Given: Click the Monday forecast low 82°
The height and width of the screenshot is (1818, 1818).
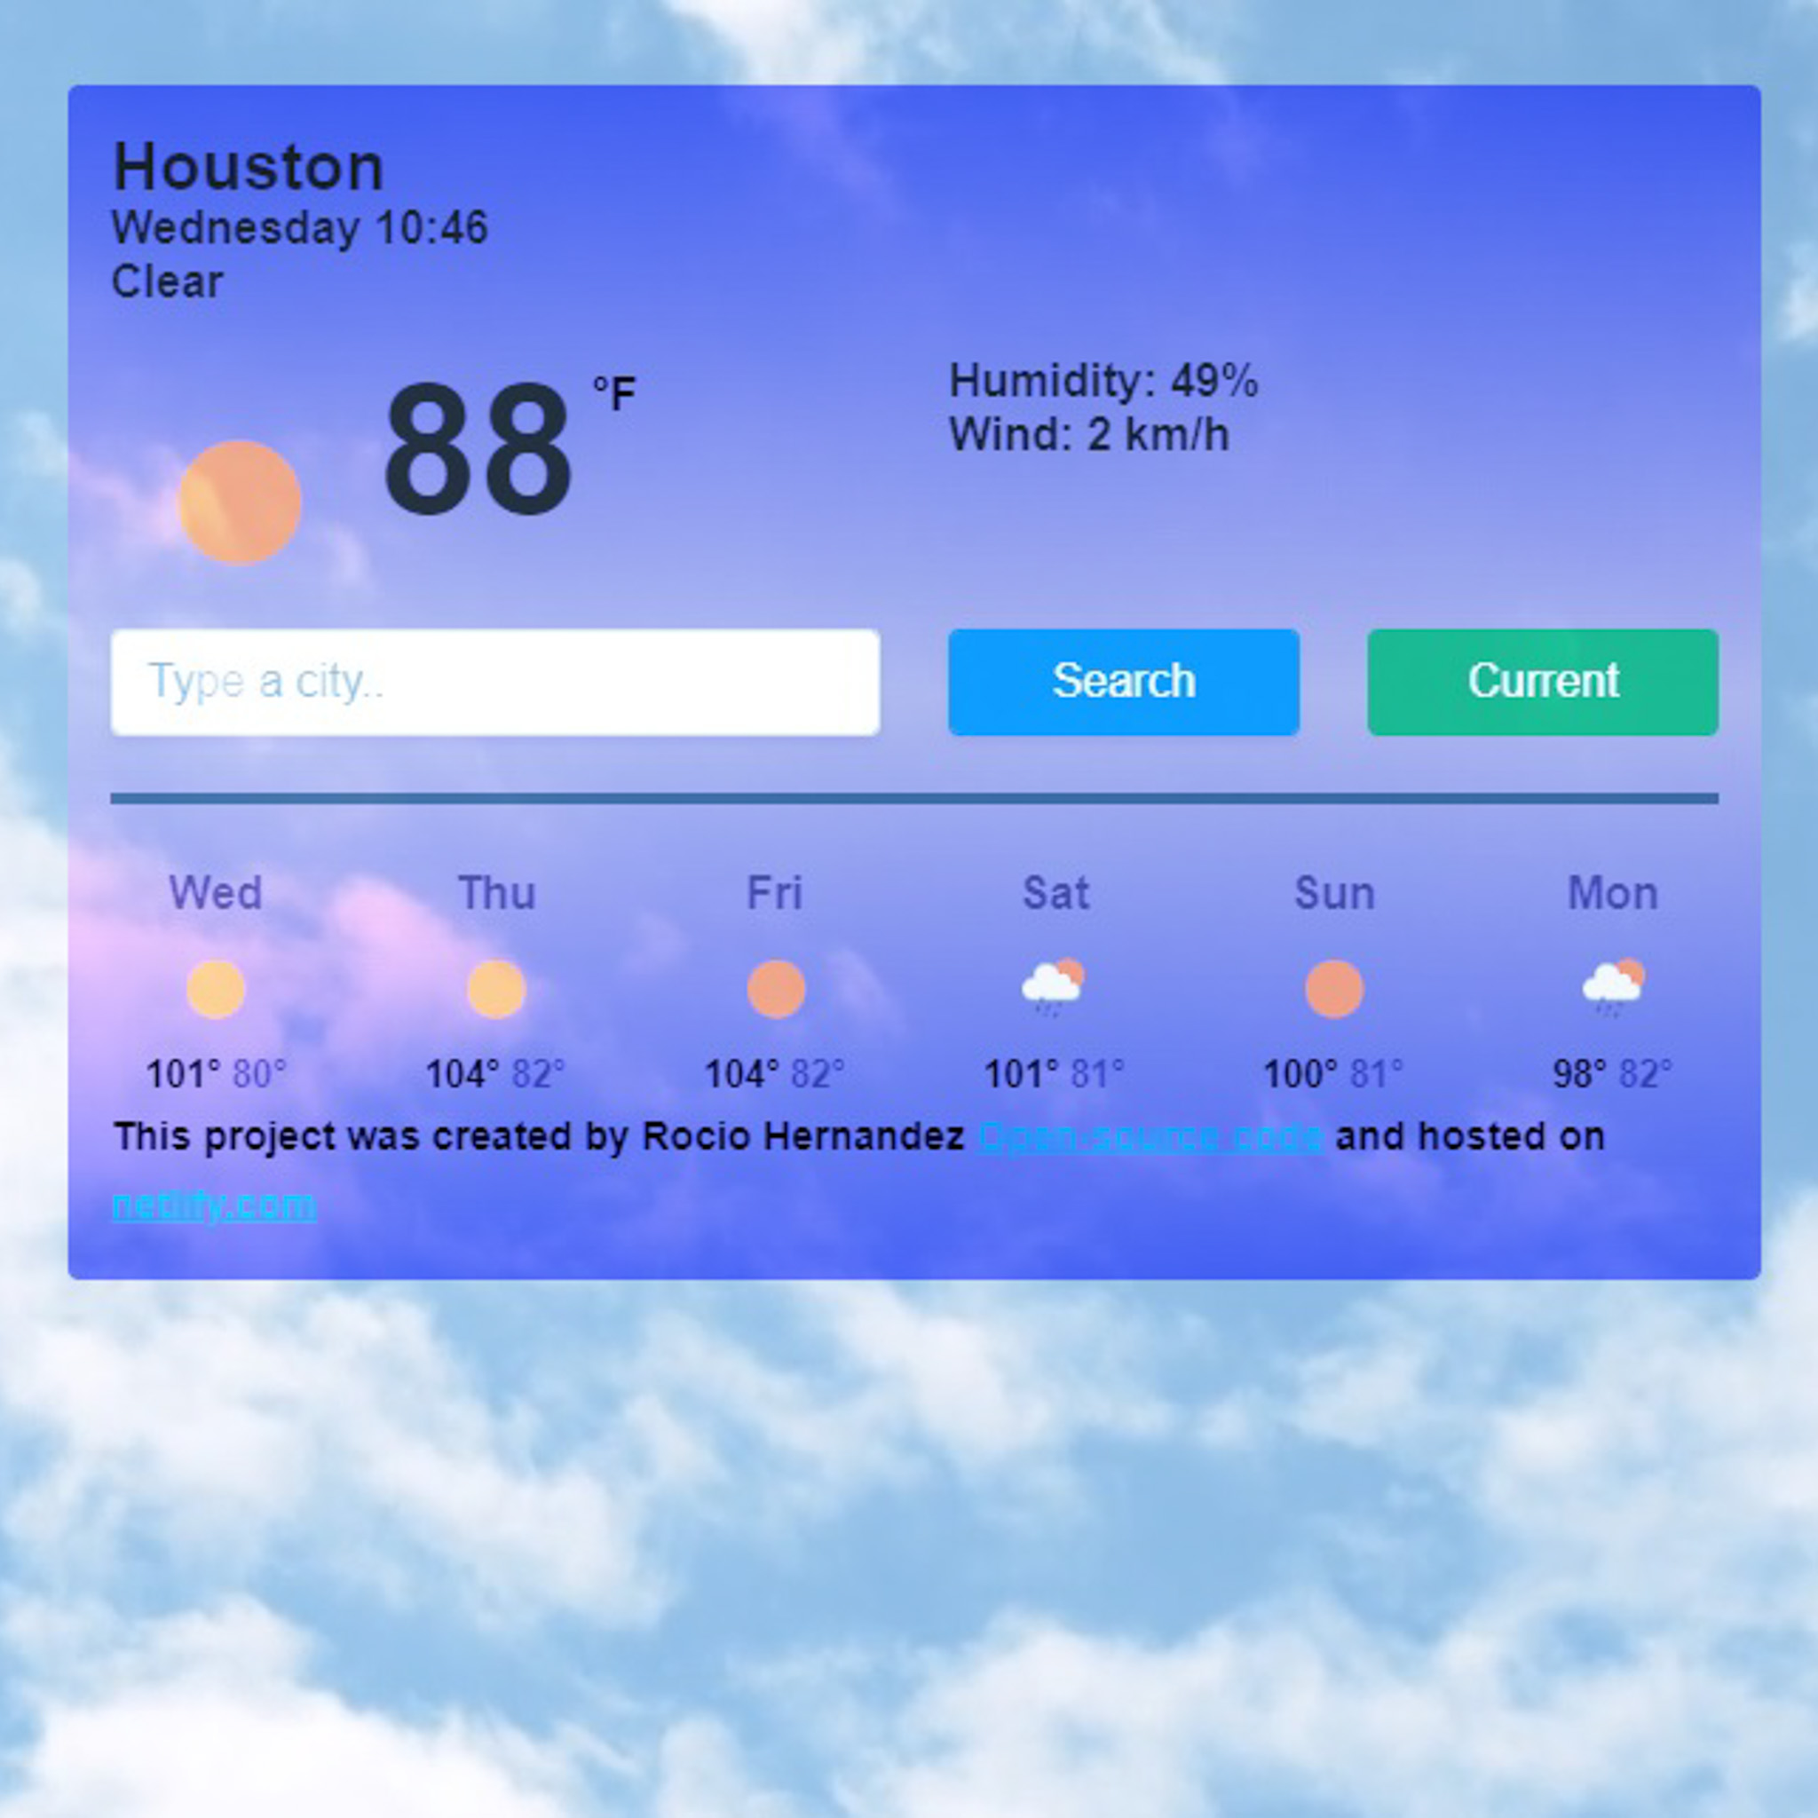Looking at the screenshot, I should tap(1647, 1074).
